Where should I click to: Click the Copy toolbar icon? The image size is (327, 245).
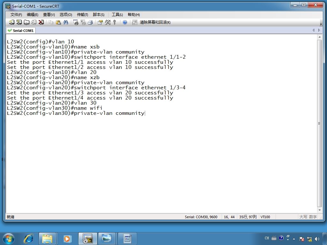tap(51, 22)
